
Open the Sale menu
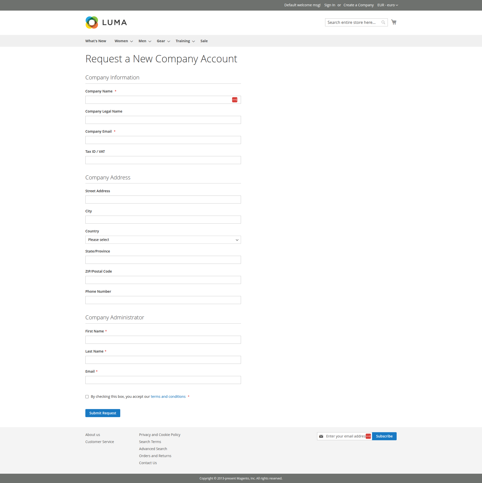point(204,41)
